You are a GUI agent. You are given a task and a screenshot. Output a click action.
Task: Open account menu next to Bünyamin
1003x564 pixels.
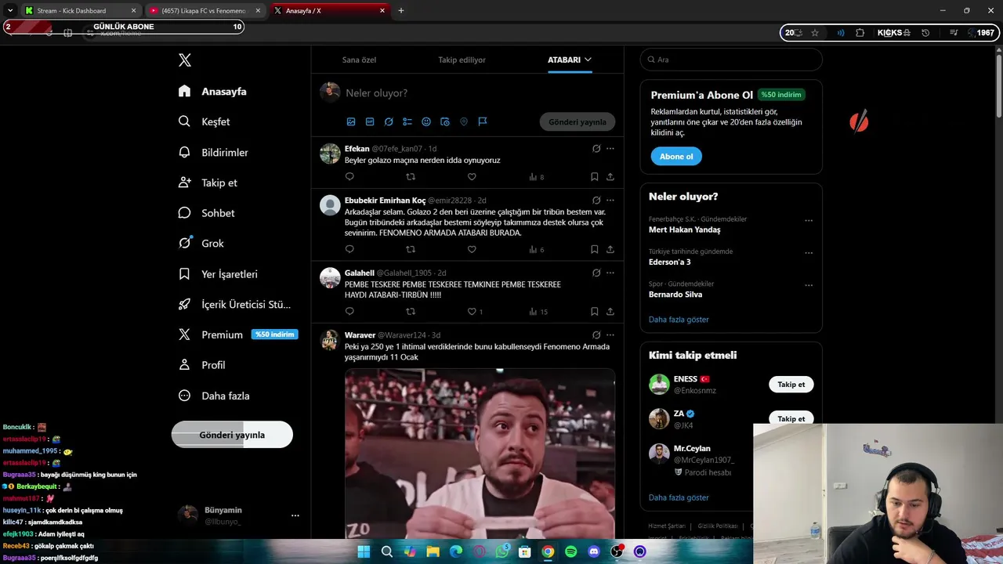coord(295,515)
